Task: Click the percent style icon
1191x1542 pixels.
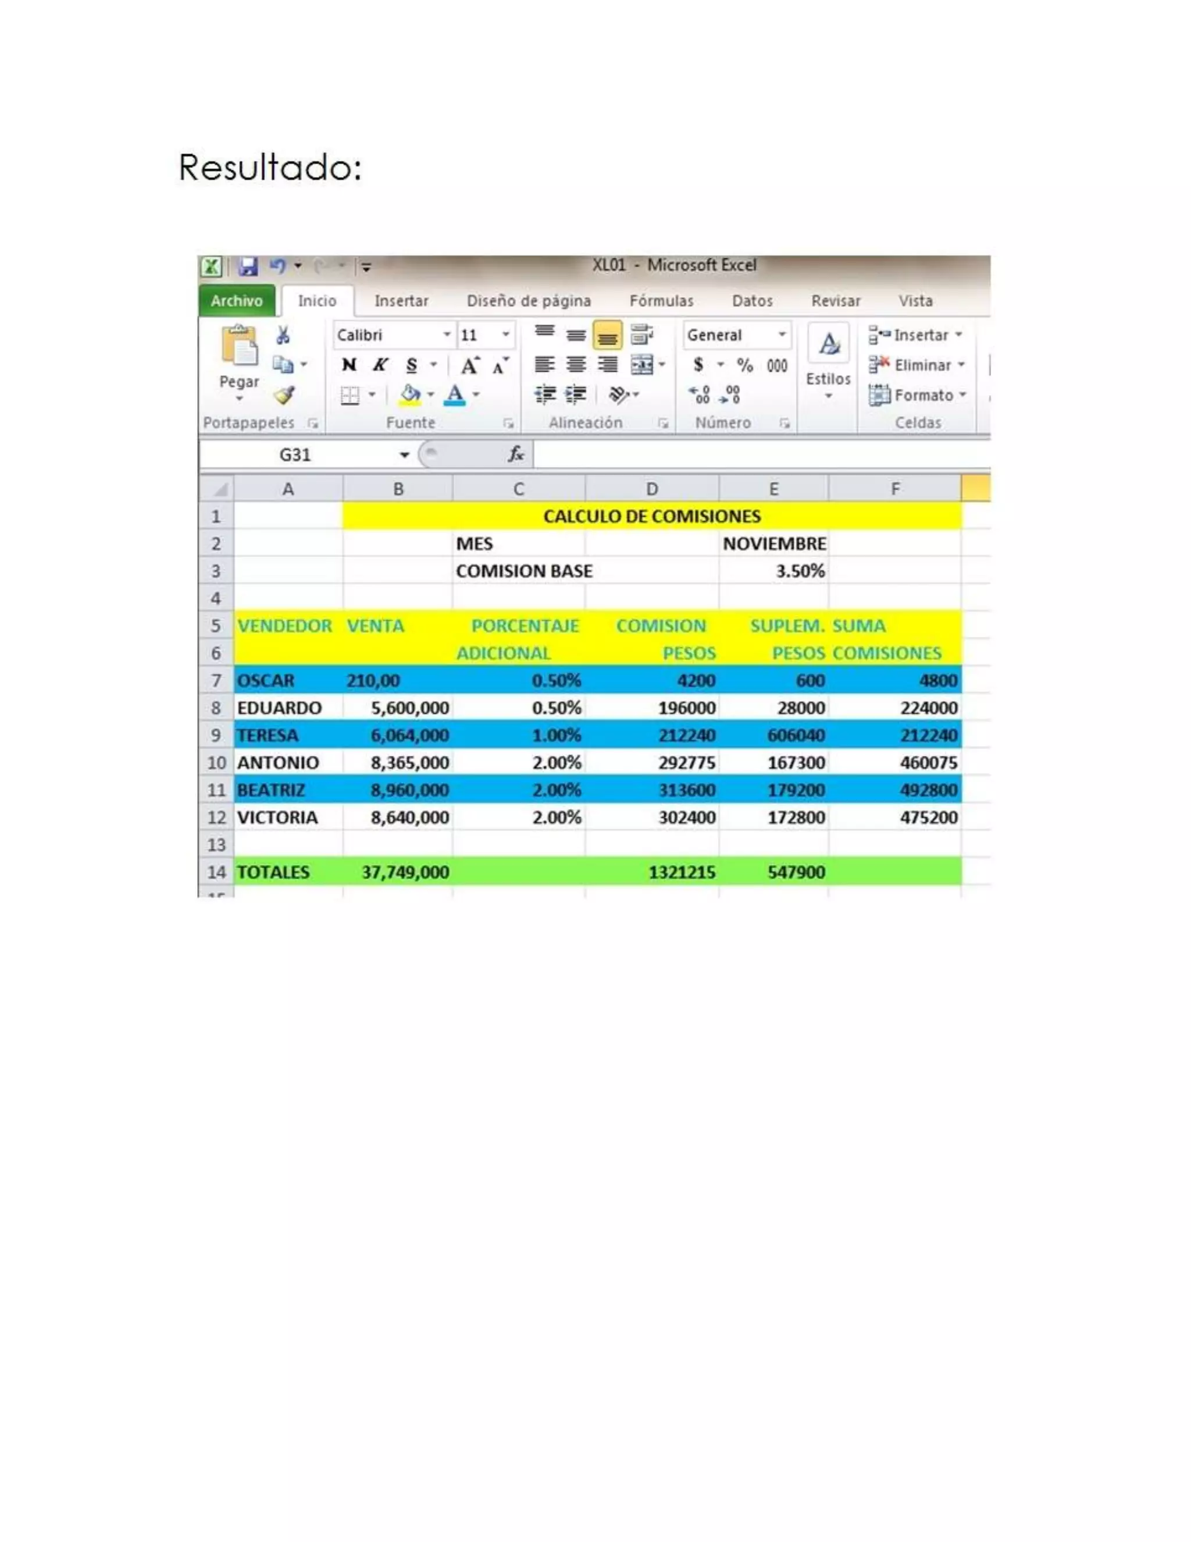Action: click(x=745, y=365)
